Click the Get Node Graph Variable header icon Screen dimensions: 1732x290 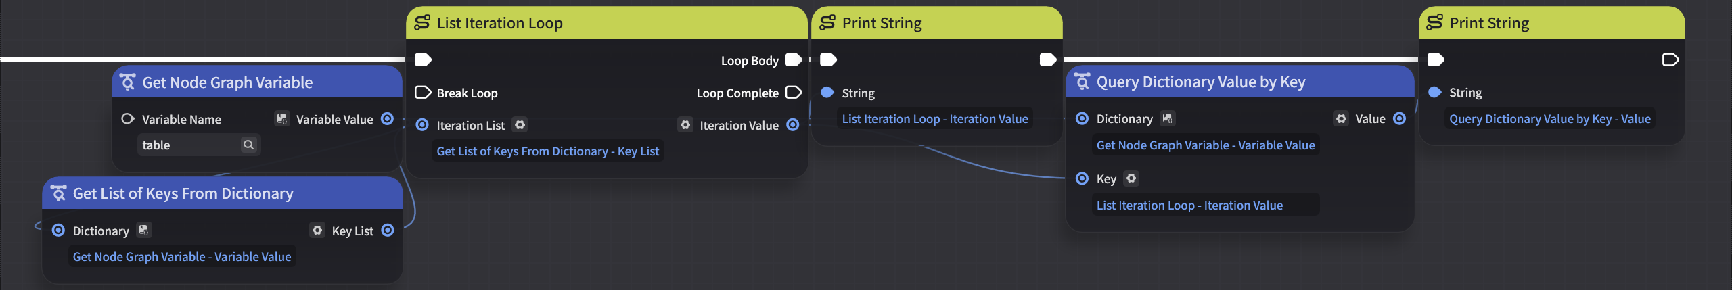click(x=127, y=82)
